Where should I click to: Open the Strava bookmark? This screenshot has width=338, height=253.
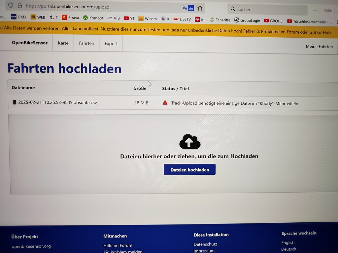pos(70,18)
